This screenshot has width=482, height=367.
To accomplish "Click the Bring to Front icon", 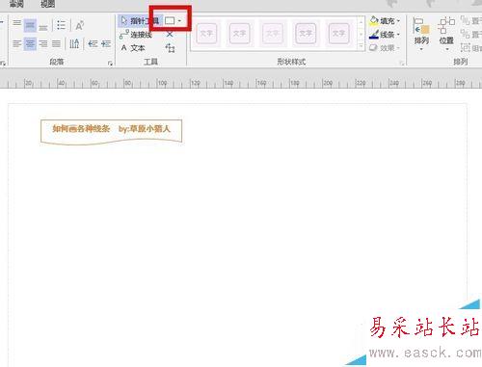I will pyautogui.click(x=465, y=21).
